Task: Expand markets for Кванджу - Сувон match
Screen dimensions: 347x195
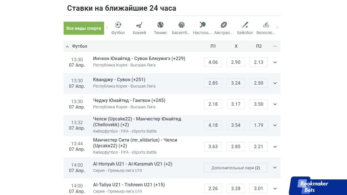Action: (275, 83)
